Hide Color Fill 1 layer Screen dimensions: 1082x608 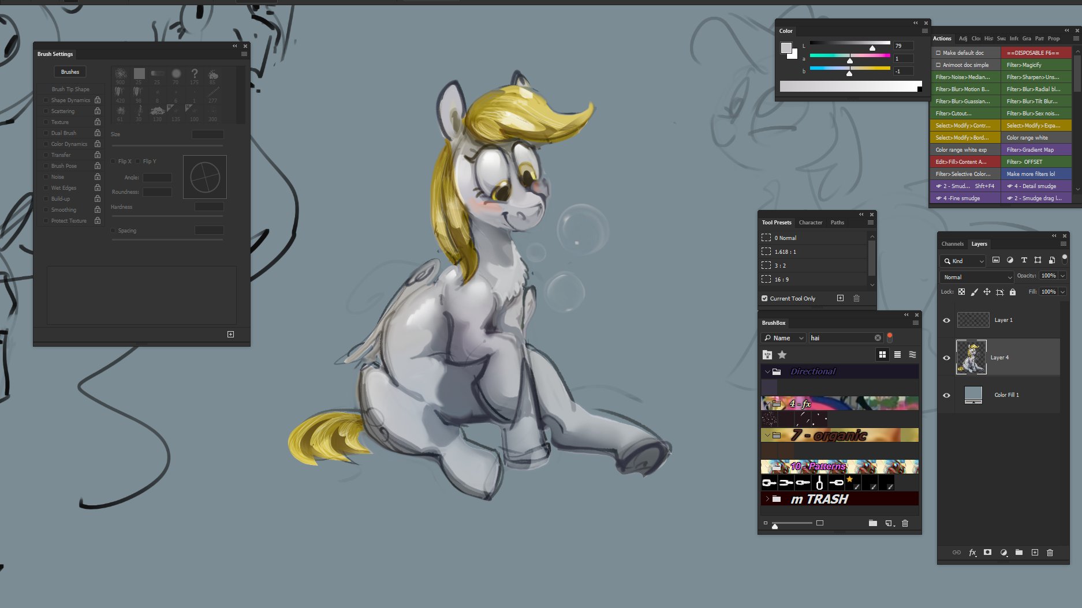946,395
